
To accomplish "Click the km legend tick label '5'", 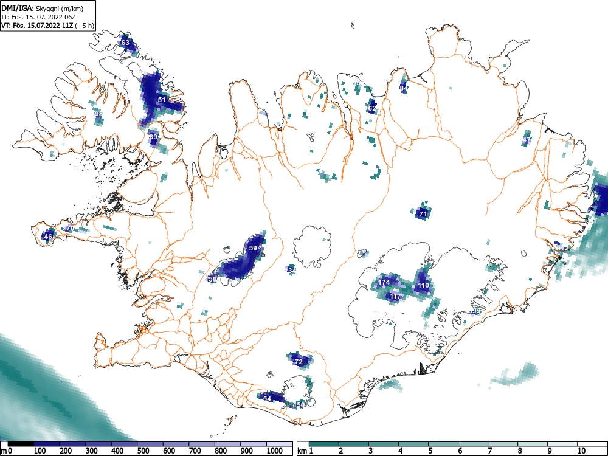I will [x=430, y=451].
